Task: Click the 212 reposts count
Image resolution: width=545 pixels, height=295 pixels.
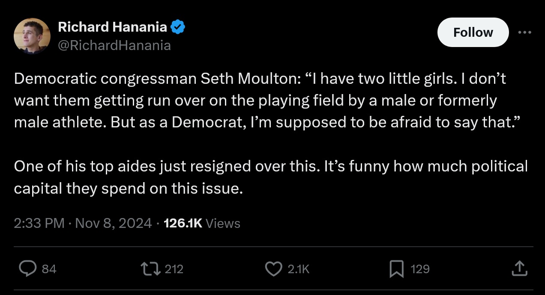Action: [x=174, y=269]
